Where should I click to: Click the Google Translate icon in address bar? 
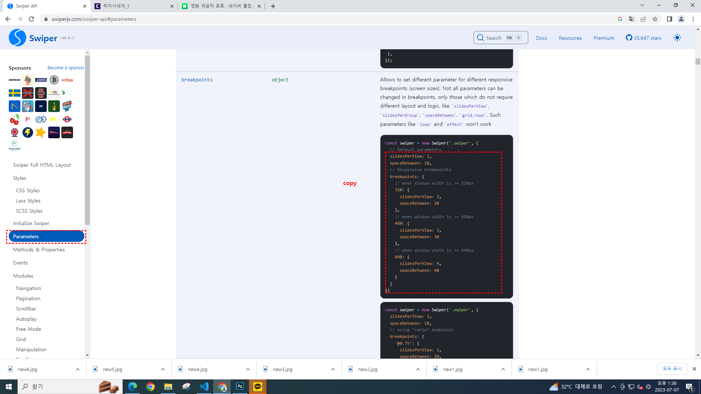point(631,19)
